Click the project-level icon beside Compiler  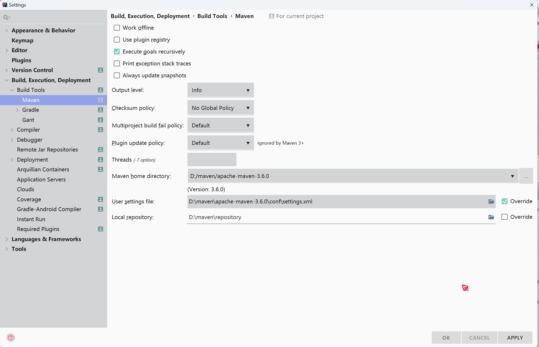click(x=100, y=130)
